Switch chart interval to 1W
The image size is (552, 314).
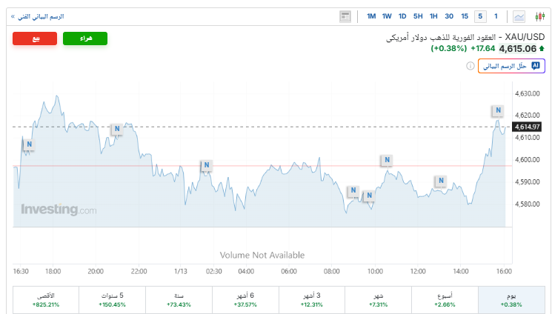point(387,16)
